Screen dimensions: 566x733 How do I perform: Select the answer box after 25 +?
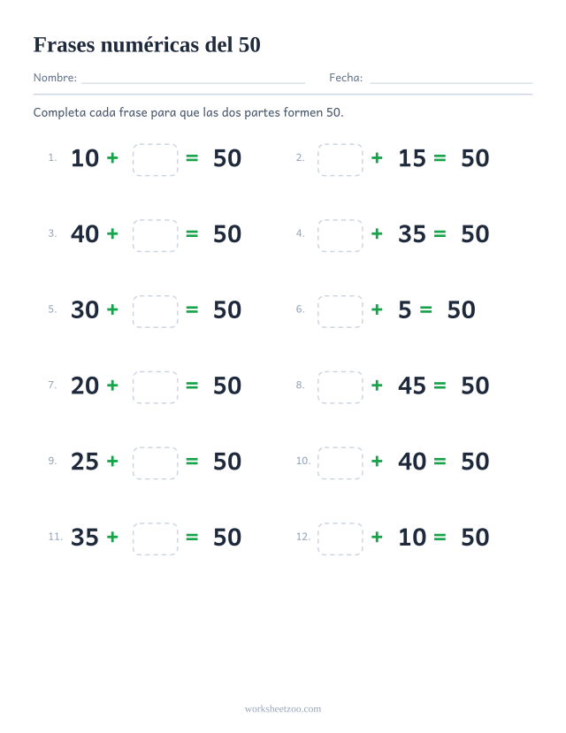pos(155,462)
